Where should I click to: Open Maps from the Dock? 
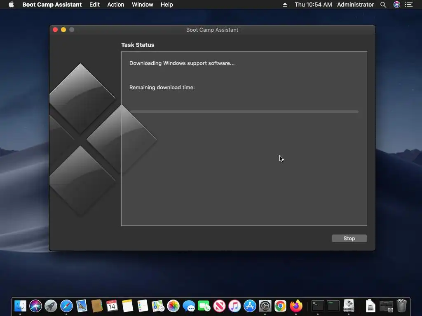pyautogui.click(x=158, y=306)
